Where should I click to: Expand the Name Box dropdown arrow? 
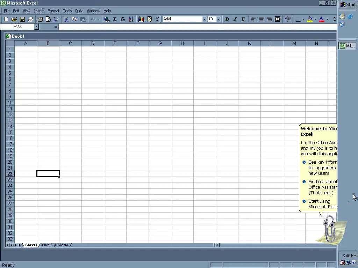[36, 27]
